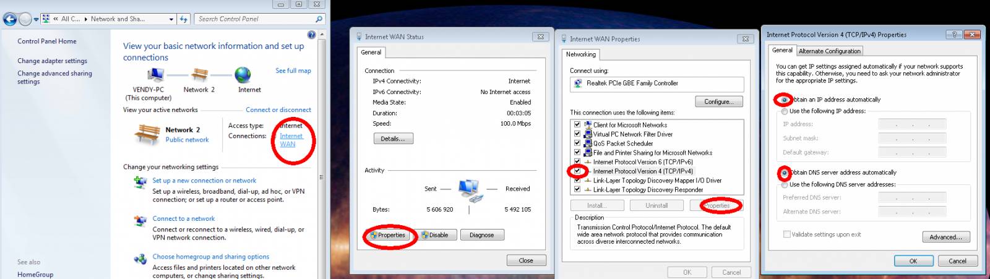The image size is (990, 279).
Task: Open HomeGroup under See also
Action: click(35, 275)
